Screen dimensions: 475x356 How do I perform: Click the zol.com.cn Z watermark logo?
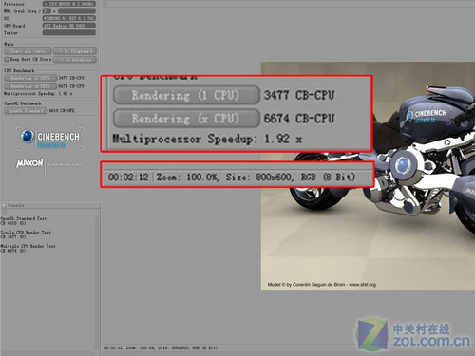tap(372, 334)
